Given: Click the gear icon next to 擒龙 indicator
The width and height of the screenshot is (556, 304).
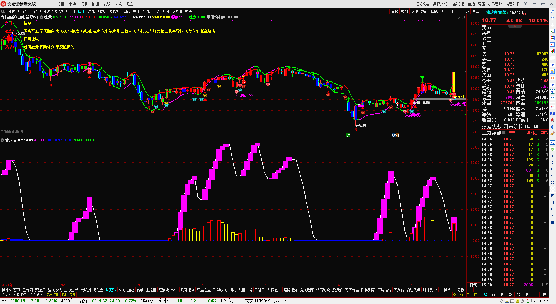Looking at the screenshot, I should pos(41,17).
